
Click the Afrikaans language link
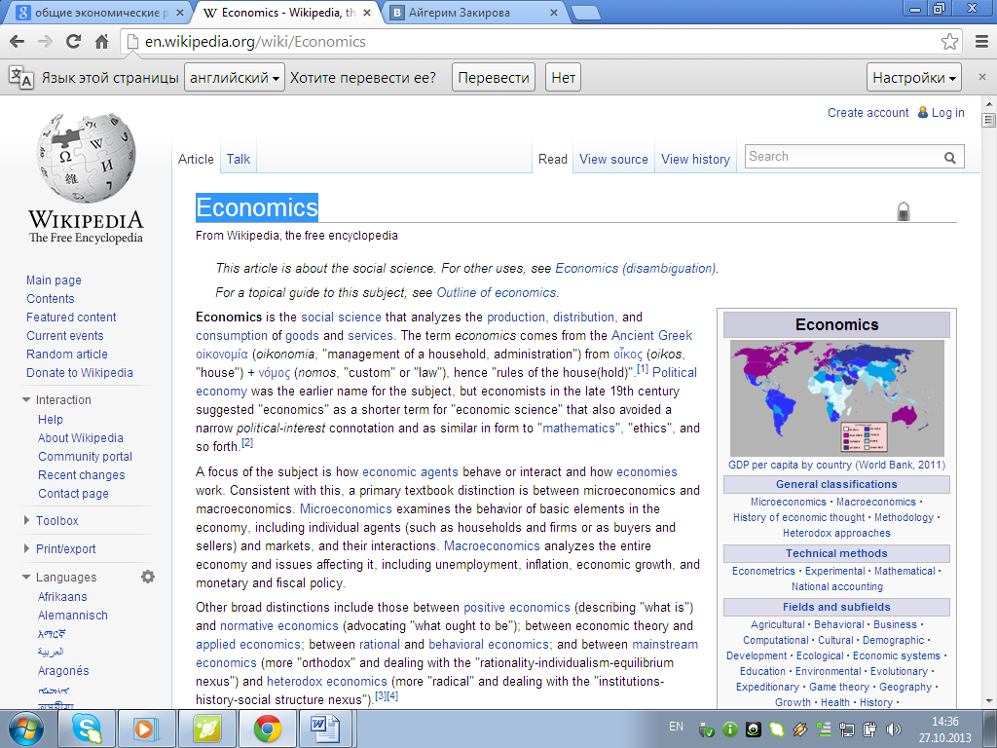(62, 597)
